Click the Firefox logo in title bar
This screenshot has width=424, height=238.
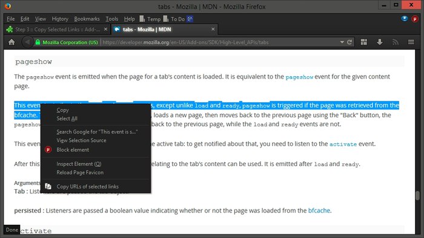[8, 5]
